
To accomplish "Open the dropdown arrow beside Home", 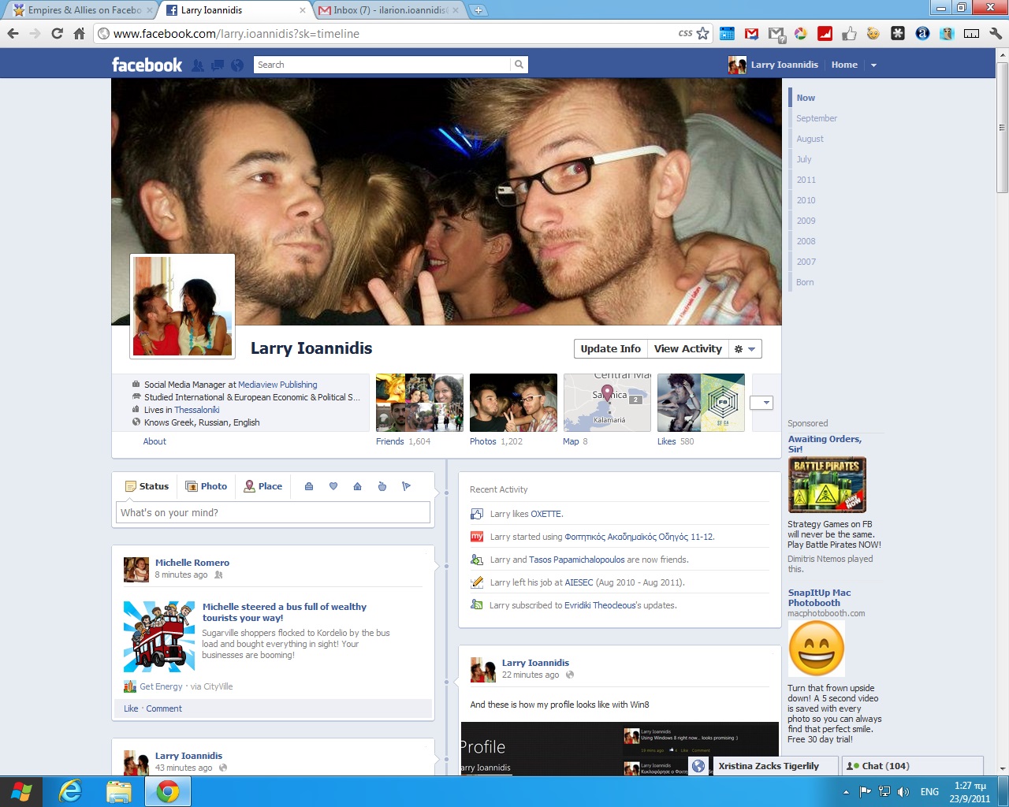I will click(x=873, y=65).
